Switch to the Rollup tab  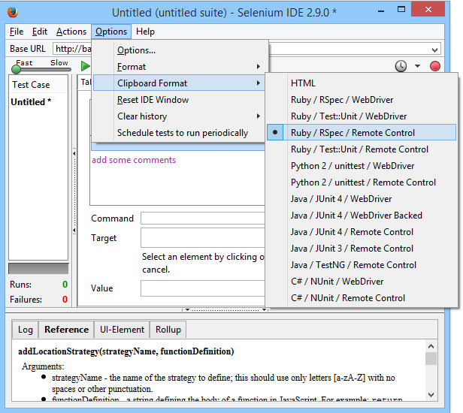(x=168, y=330)
